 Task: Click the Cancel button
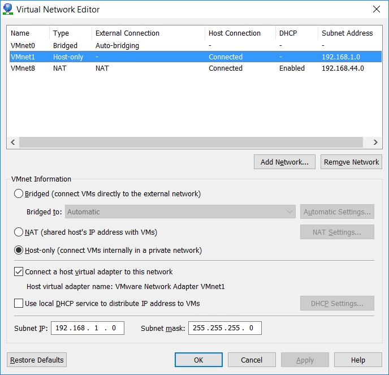(252, 360)
